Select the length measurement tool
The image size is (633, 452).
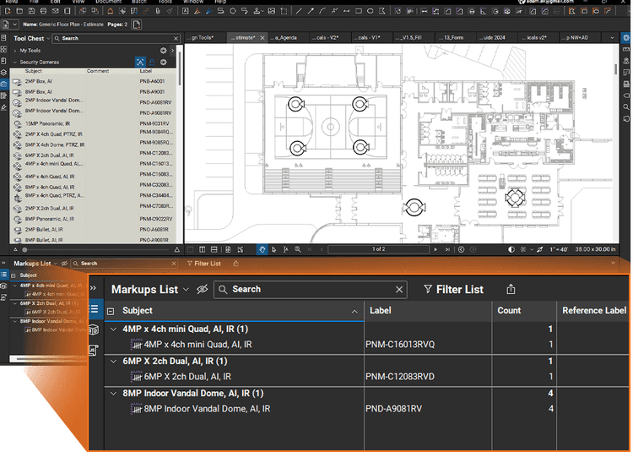click(x=425, y=11)
